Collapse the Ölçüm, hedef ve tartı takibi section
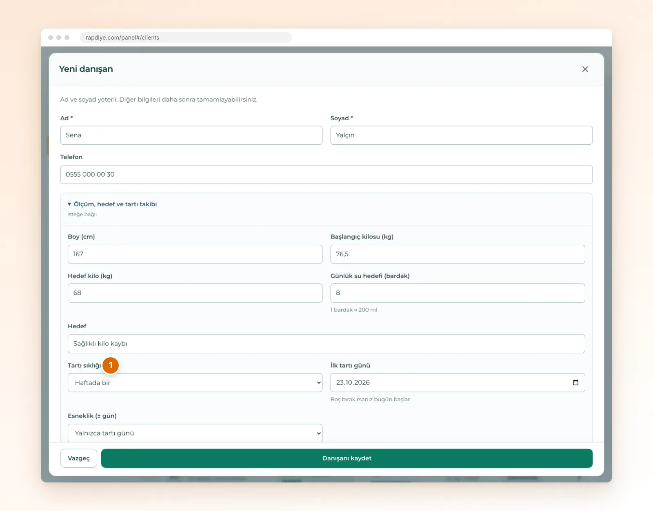The height and width of the screenshot is (511, 653). (112, 204)
